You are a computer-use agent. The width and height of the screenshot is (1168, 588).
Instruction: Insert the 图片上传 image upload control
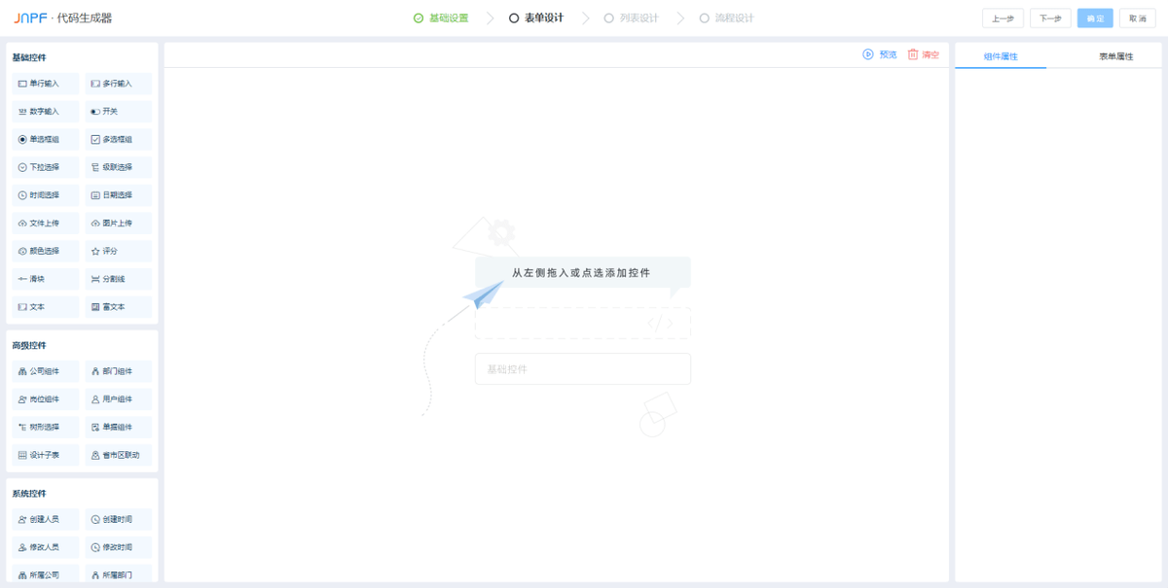coord(118,224)
